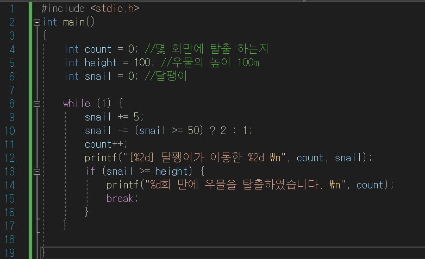
Task: Click line number 19 in the gutter
Action: (x=10, y=253)
